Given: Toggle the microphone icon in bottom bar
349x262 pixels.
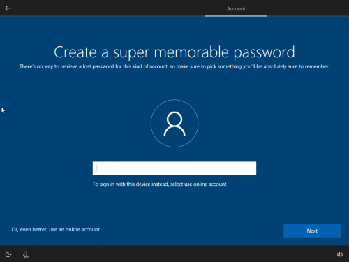Looking at the screenshot, I should [x=26, y=254].
